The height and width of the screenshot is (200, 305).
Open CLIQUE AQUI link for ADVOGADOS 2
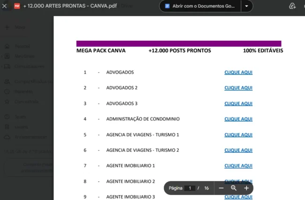coord(238,88)
